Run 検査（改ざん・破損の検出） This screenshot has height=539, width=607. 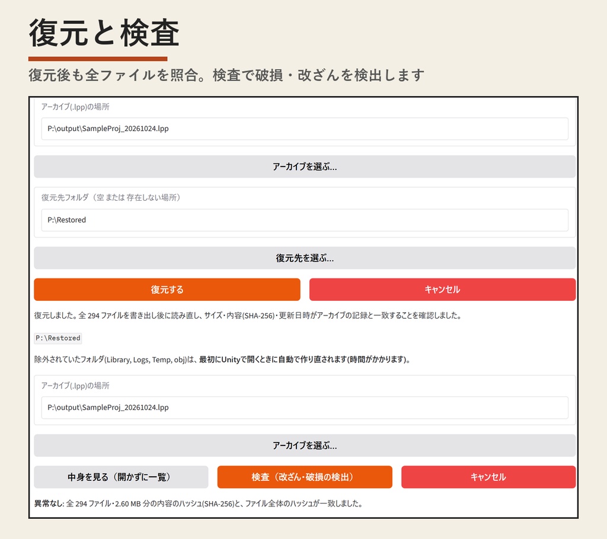(x=305, y=477)
